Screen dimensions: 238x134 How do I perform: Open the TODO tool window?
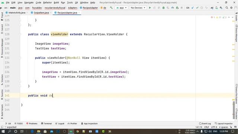click(x=19, y=124)
